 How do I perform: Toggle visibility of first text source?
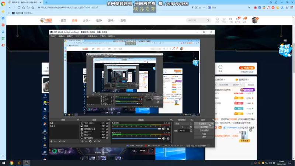(x=103, y=123)
